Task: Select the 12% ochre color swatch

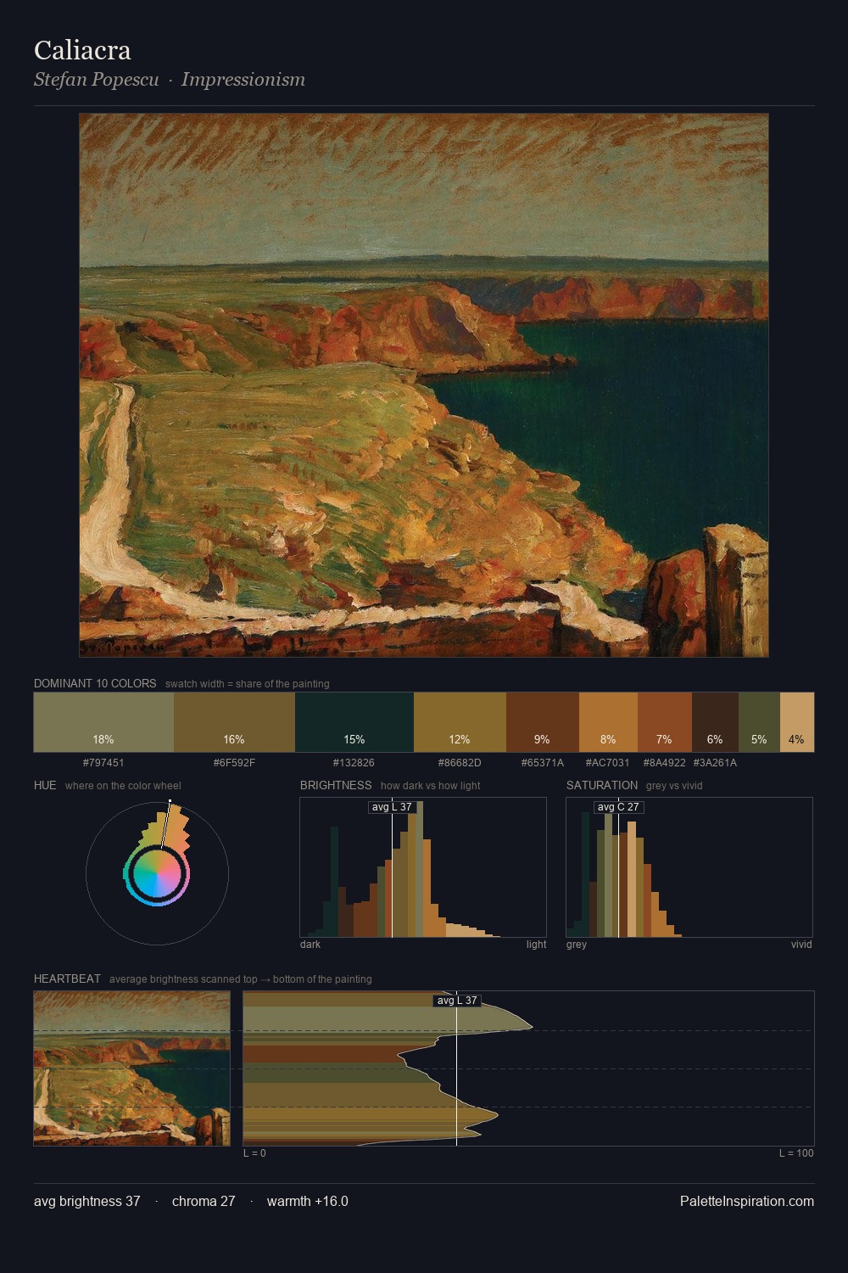Action: (460, 722)
